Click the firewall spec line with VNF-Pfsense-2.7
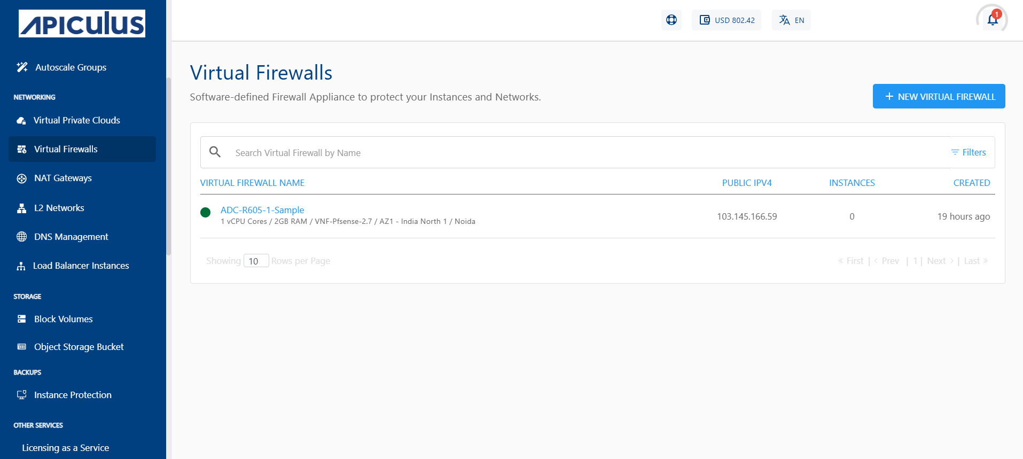The image size is (1023, 459). [348, 221]
